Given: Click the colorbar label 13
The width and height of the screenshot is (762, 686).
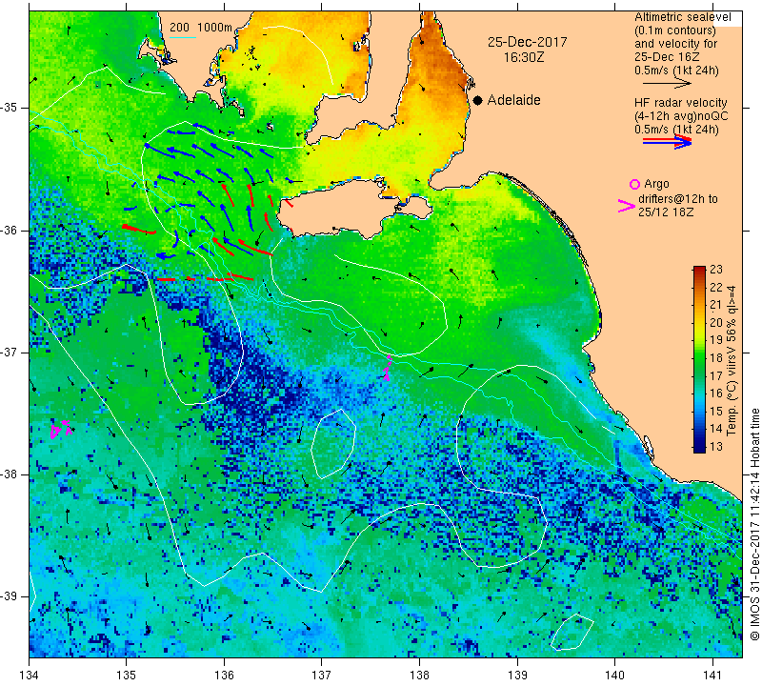Looking at the screenshot, I should point(716,446).
